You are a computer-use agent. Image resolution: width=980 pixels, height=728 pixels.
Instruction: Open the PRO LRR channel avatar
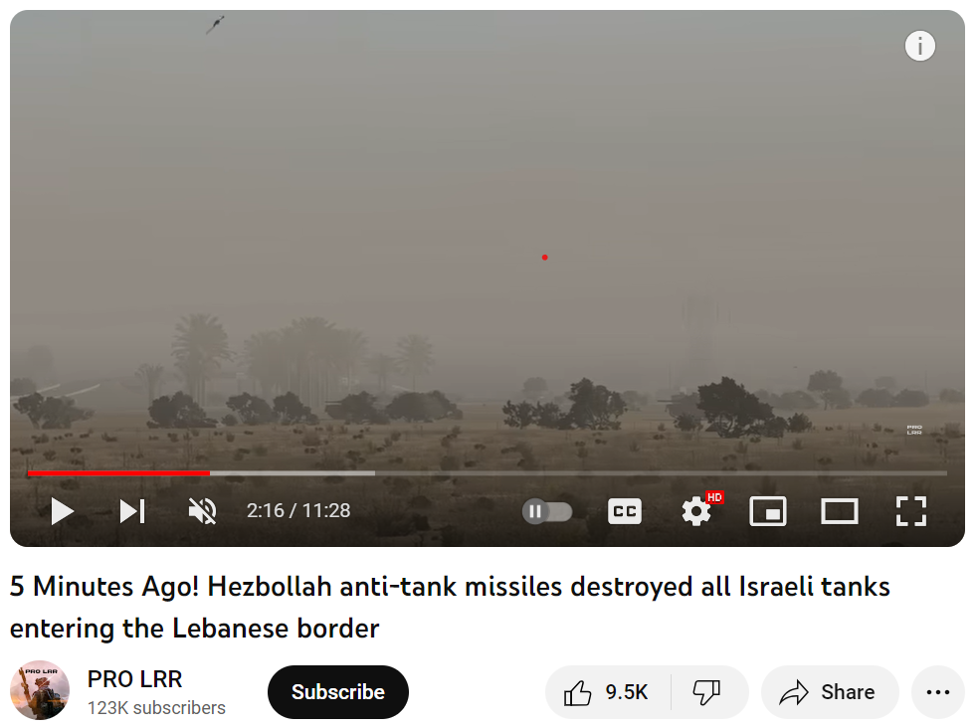pos(40,690)
